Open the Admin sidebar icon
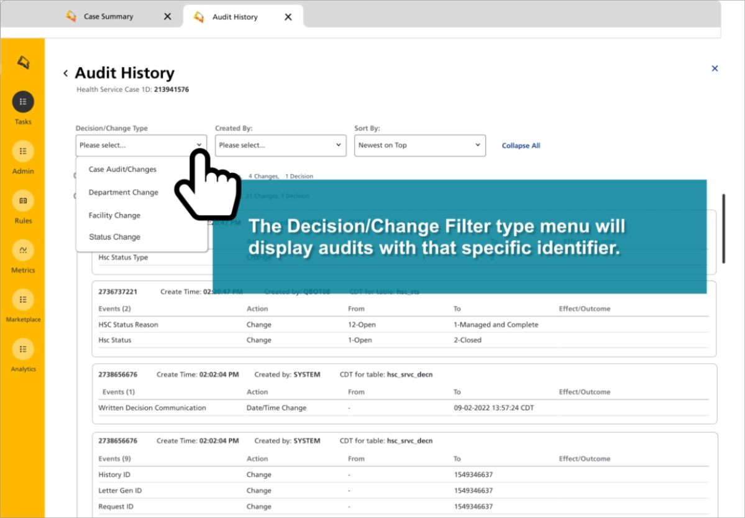The height and width of the screenshot is (518, 745). coord(23,151)
